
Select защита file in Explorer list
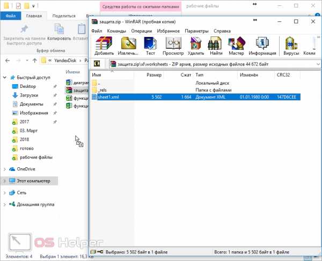pyautogui.click(x=77, y=90)
